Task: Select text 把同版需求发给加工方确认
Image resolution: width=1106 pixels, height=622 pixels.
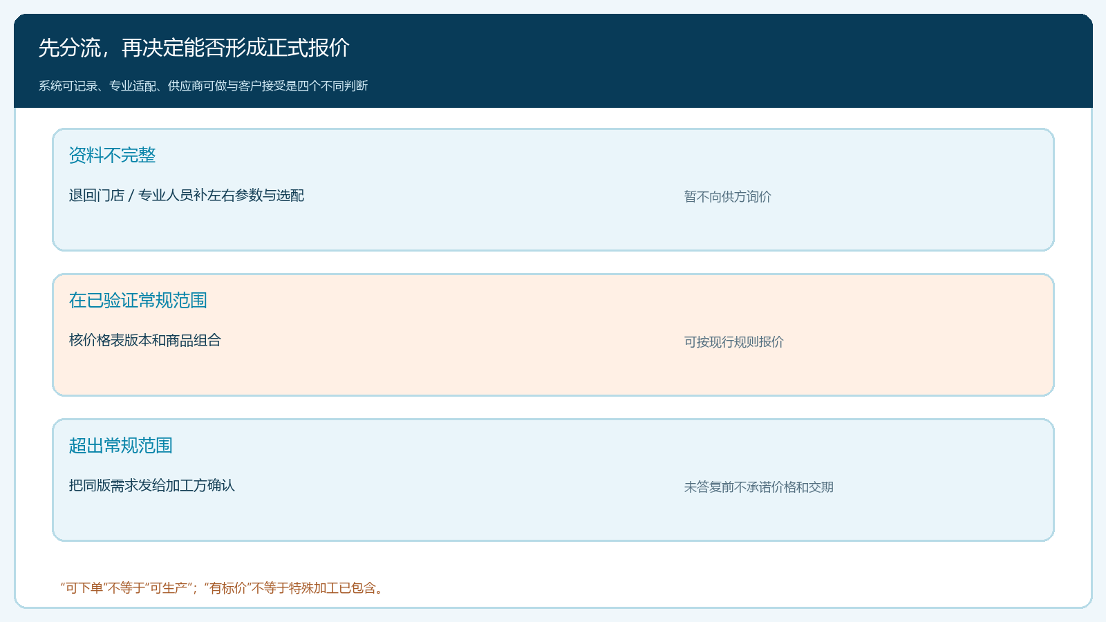Action: click(152, 486)
